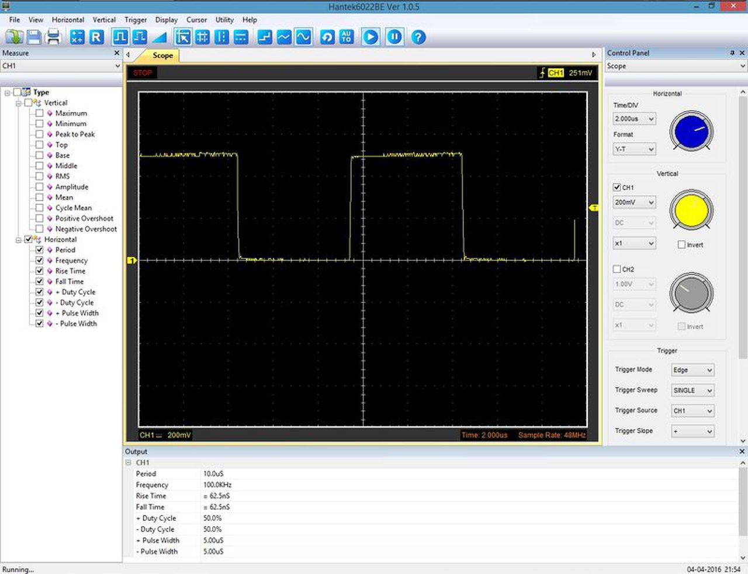The image size is (748, 574).
Task: Click the blue pause button in toolbar
Action: [394, 37]
